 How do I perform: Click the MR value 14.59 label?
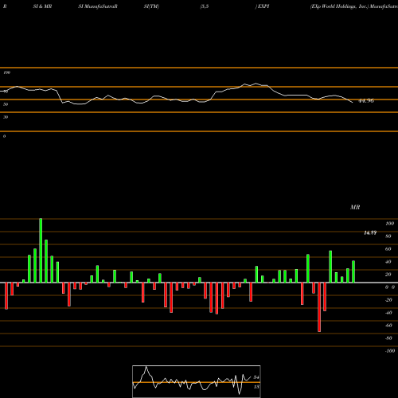370,233
